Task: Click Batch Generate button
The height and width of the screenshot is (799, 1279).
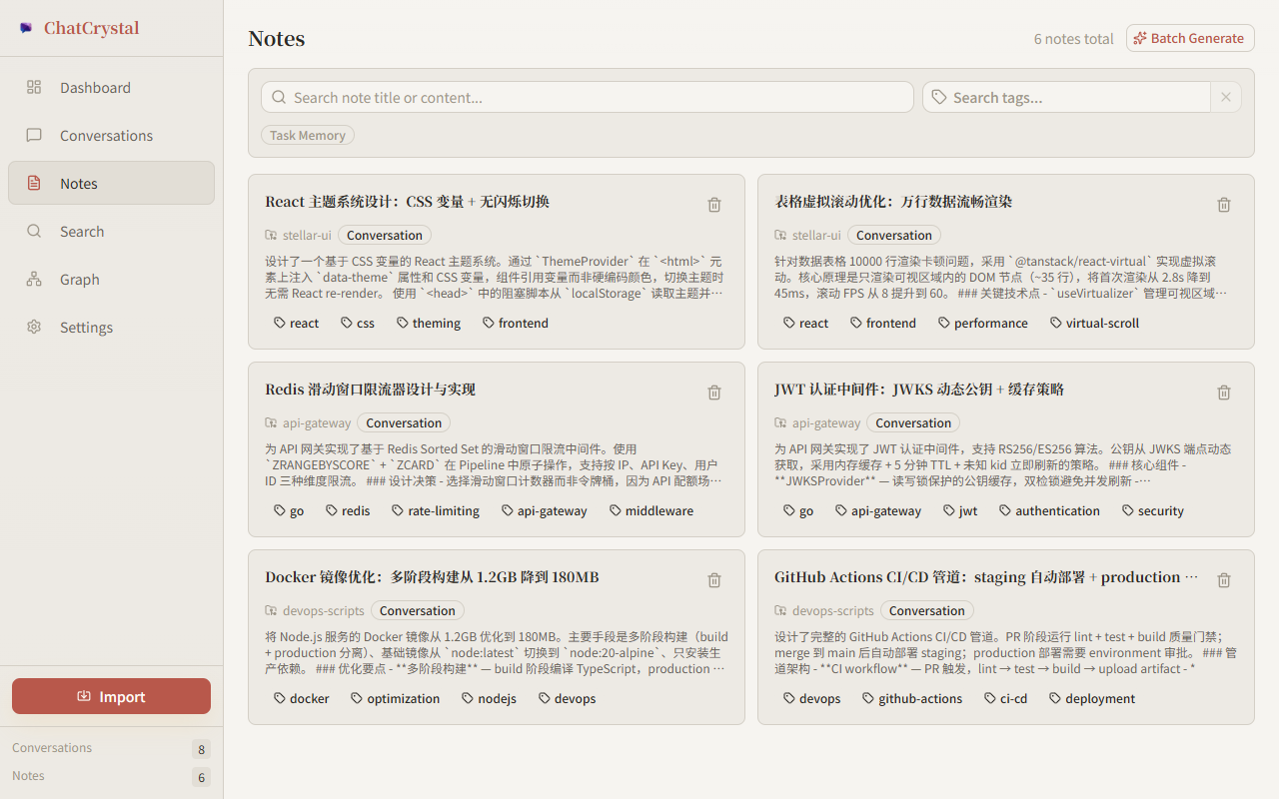Action: 1190,38
